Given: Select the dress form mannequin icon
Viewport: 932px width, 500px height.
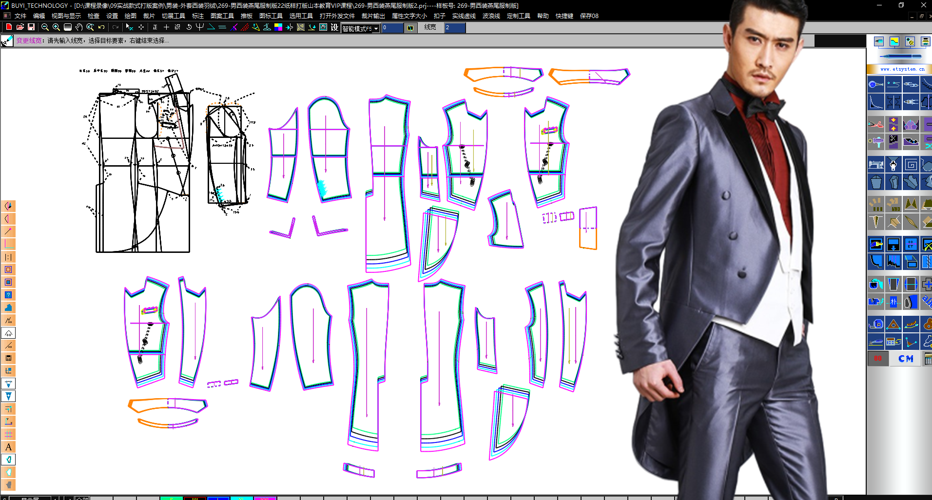Looking at the screenshot, I should (x=893, y=164).
